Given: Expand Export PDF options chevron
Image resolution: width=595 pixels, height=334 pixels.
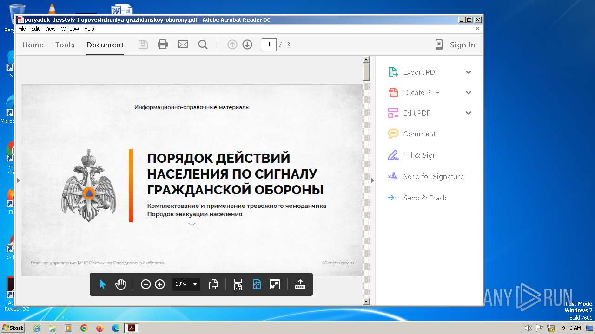Looking at the screenshot, I should tap(469, 72).
